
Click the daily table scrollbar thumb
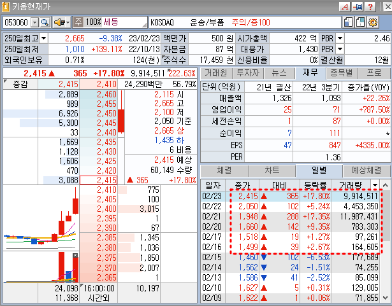pyautogui.click(x=385, y=216)
